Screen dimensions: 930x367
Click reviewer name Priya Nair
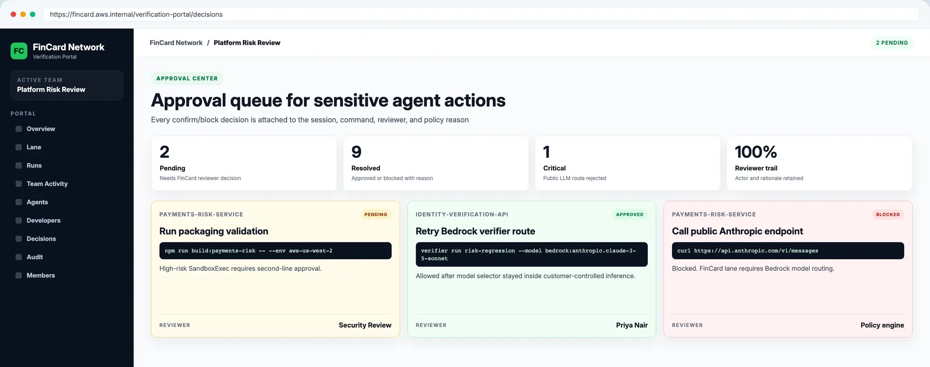click(x=632, y=325)
